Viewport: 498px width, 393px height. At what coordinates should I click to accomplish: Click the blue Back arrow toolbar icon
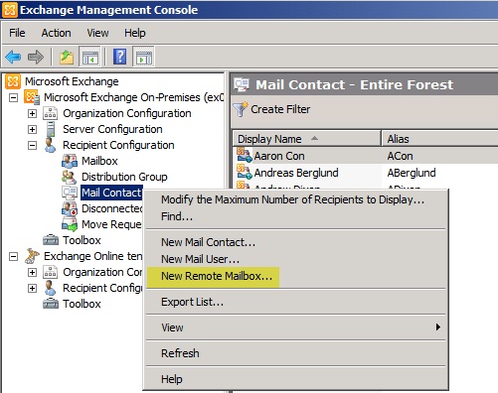(13, 57)
